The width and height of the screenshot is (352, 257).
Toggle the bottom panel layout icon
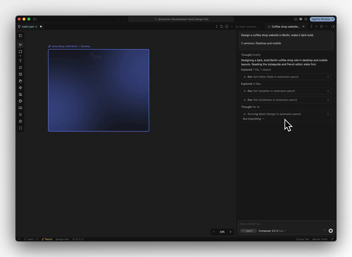(x=296, y=19)
